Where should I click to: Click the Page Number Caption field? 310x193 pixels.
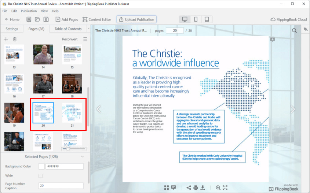point(61,186)
